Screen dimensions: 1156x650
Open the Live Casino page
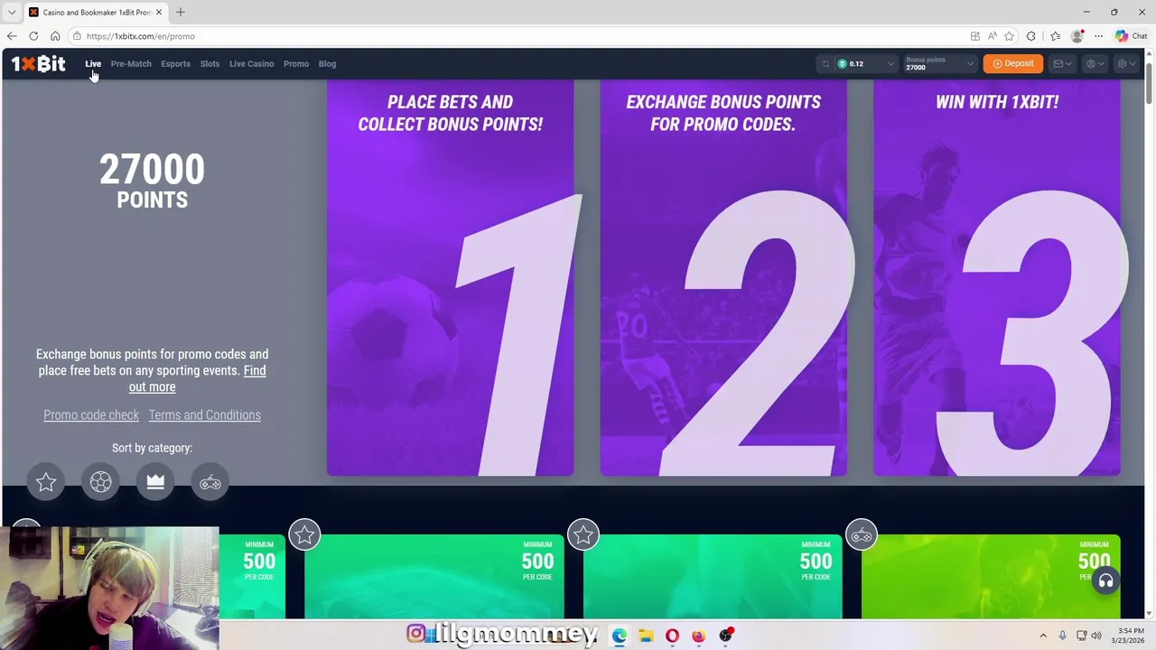251,64
